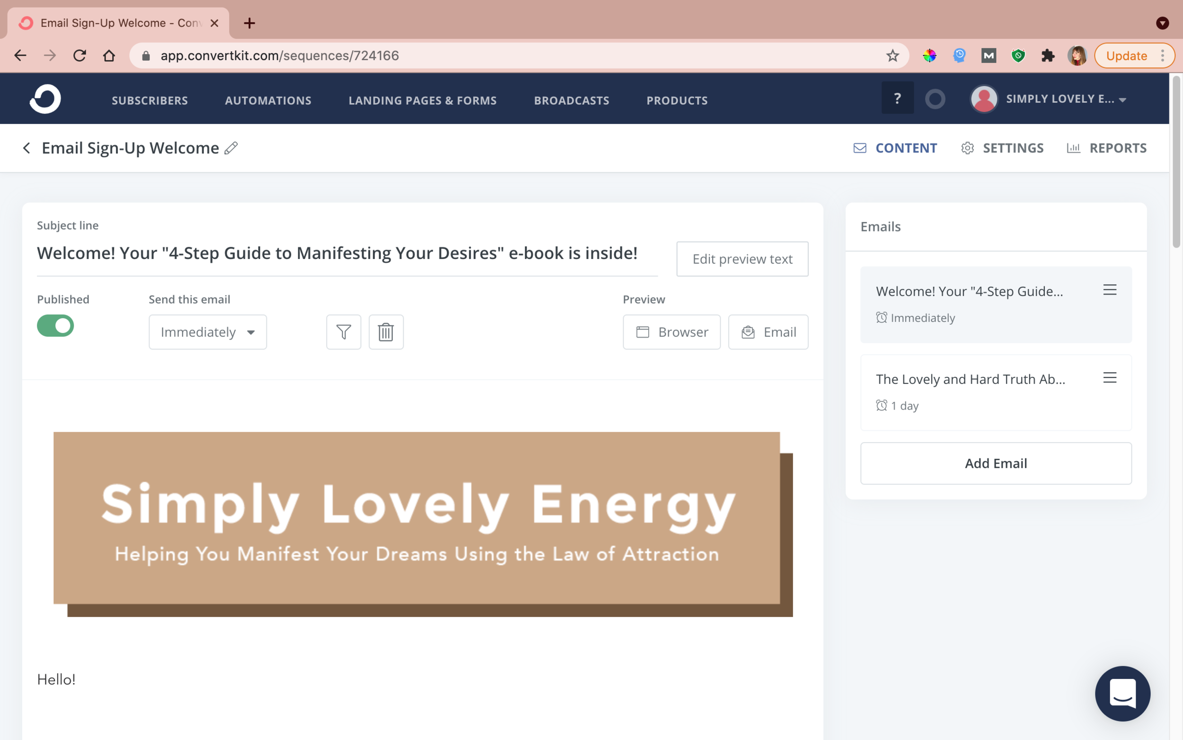
Task: Click the filter funnel icon
Action: [344, 332]
